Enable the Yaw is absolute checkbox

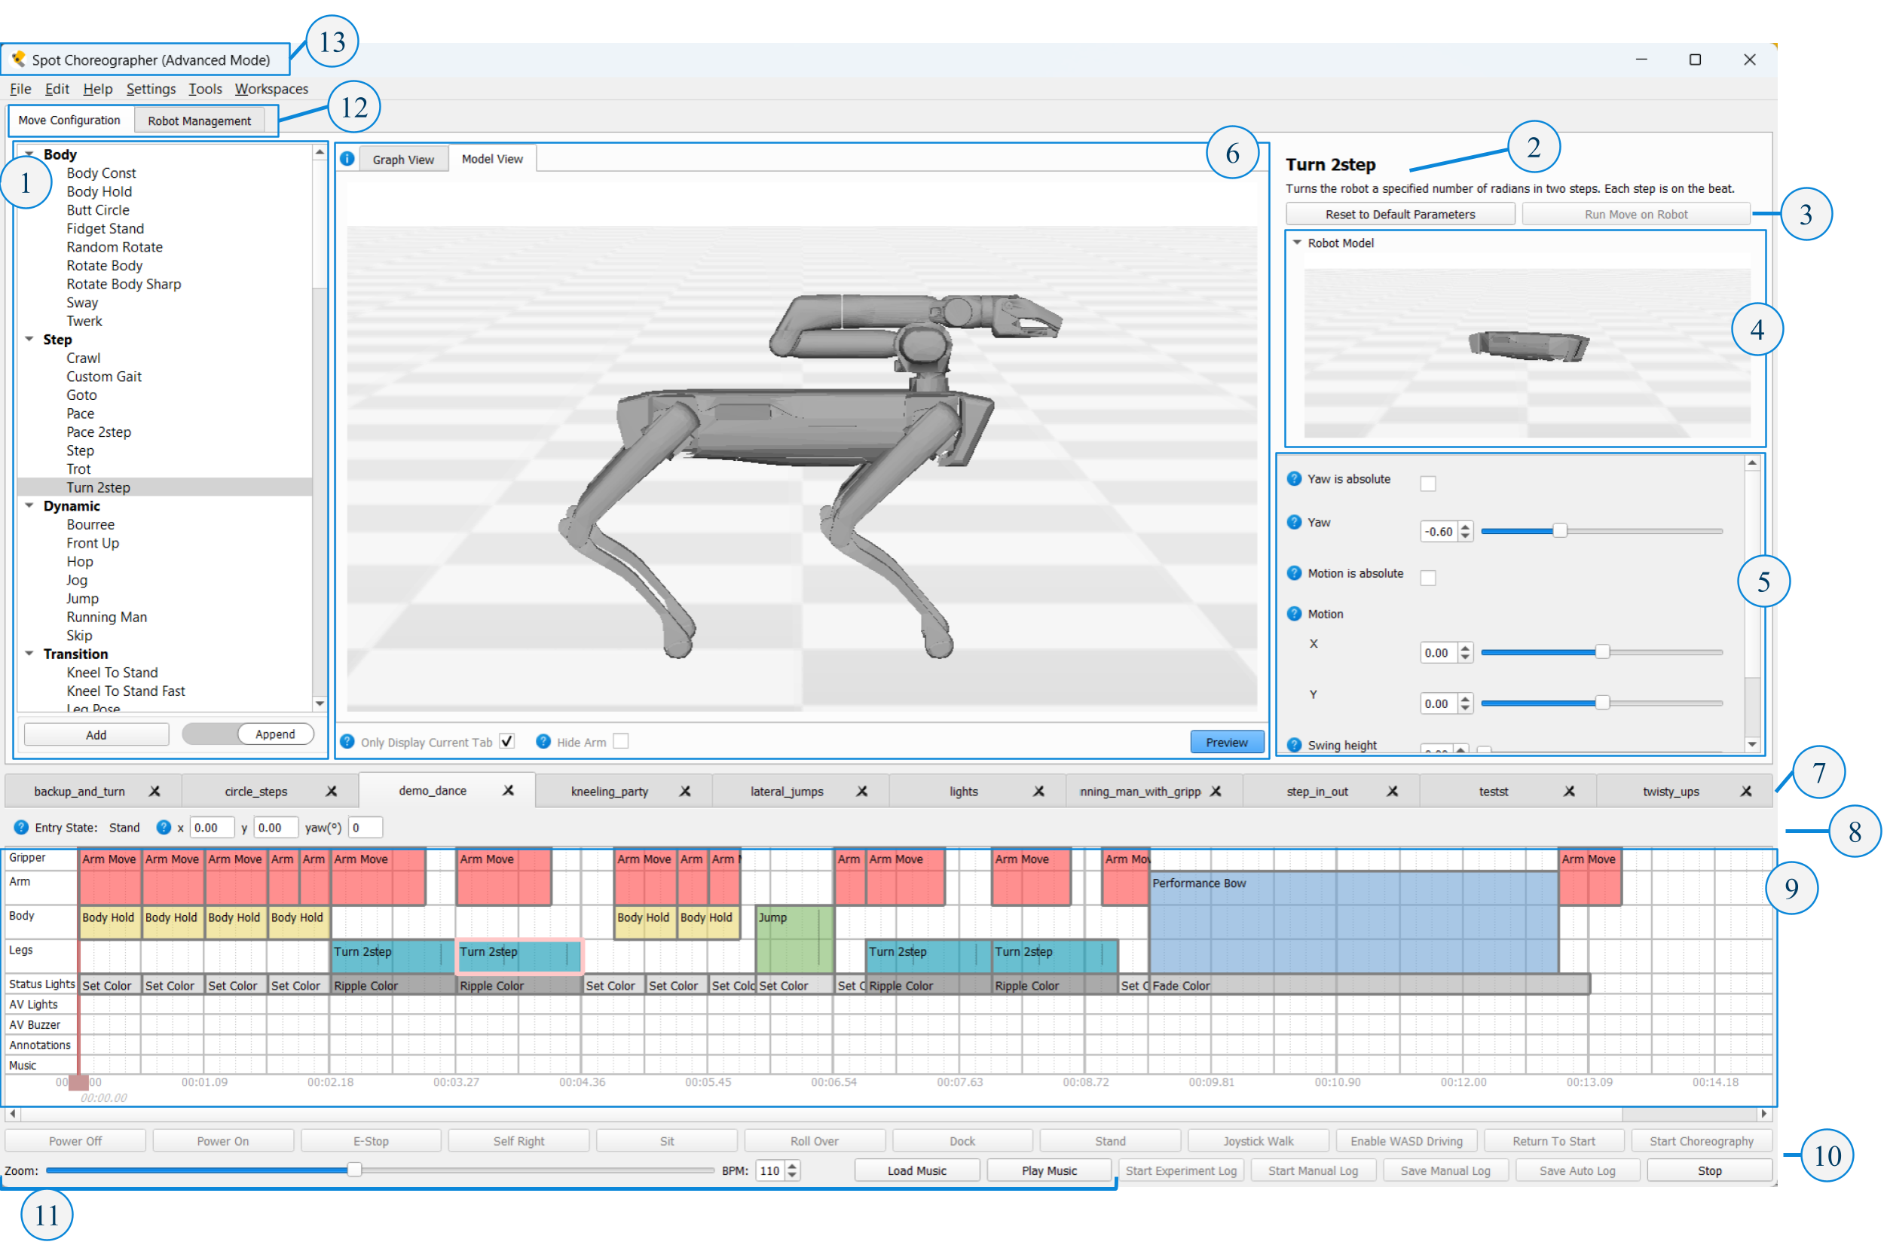[1428, 484]
